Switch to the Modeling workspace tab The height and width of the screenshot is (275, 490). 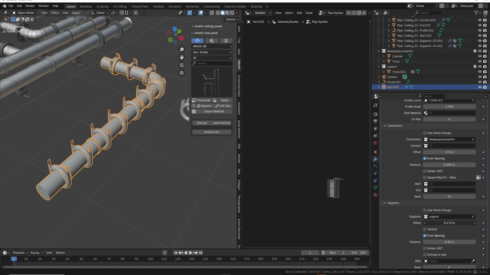(x=85, y=6)
